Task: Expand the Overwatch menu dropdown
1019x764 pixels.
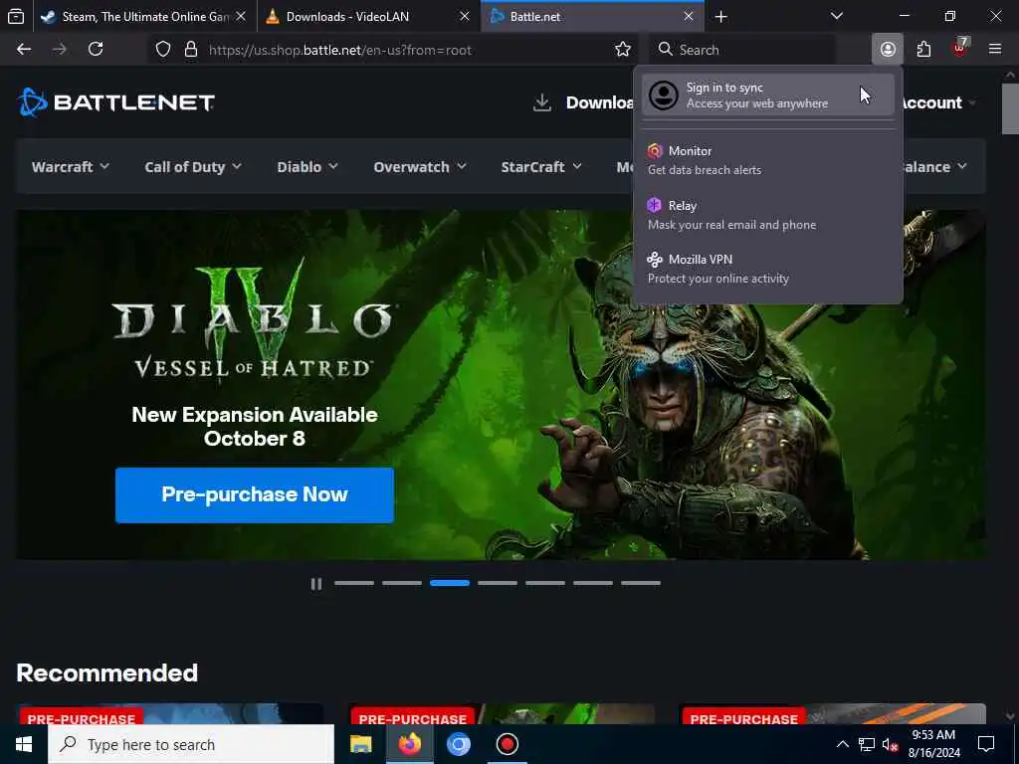Action: tap(420, 167)
